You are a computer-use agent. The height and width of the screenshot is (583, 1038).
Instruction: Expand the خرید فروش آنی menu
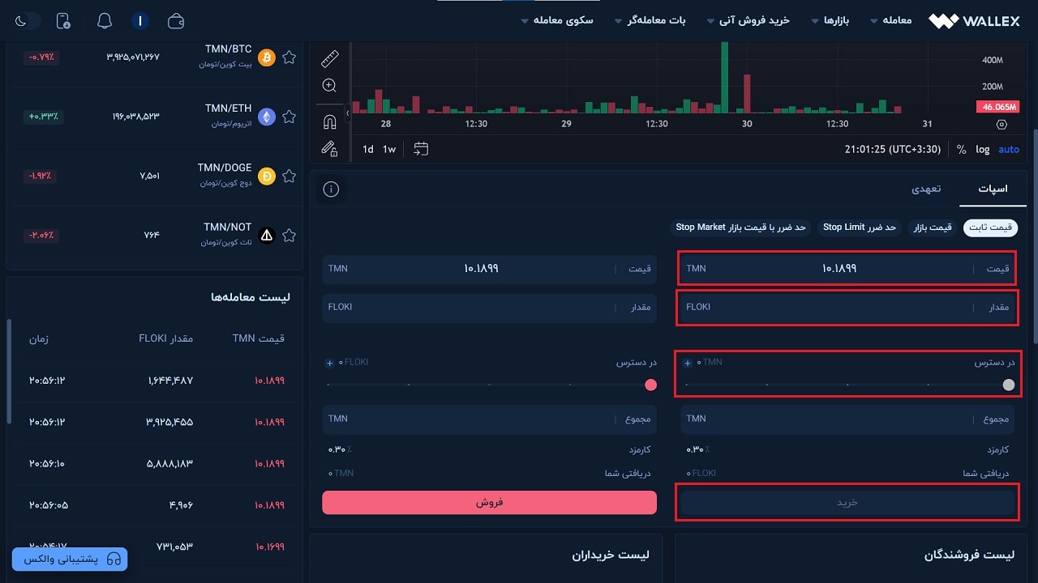click(x=748, y=20)
